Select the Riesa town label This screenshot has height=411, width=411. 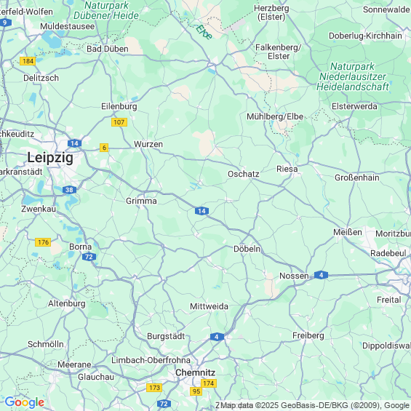pyautogui.click(x=287, y=169)
